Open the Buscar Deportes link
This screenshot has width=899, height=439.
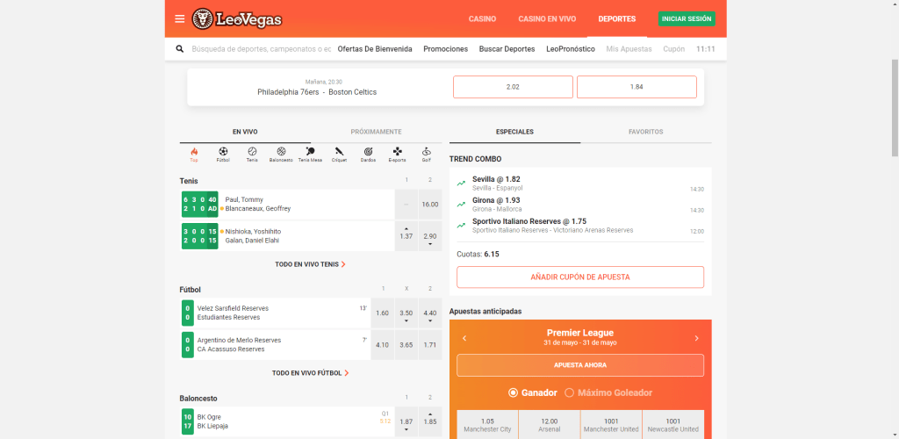507,49
